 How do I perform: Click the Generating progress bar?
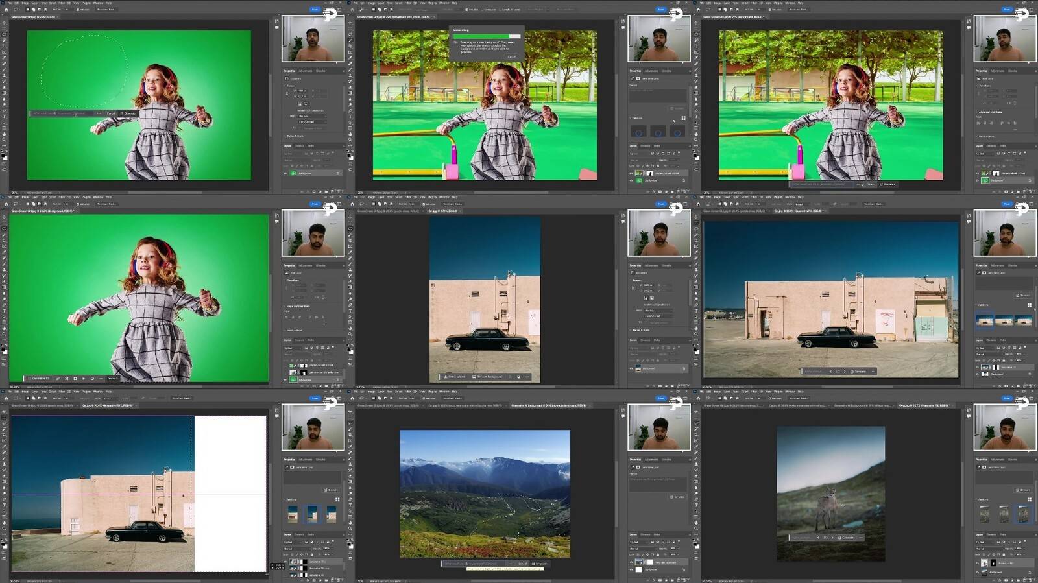(487, 36)
